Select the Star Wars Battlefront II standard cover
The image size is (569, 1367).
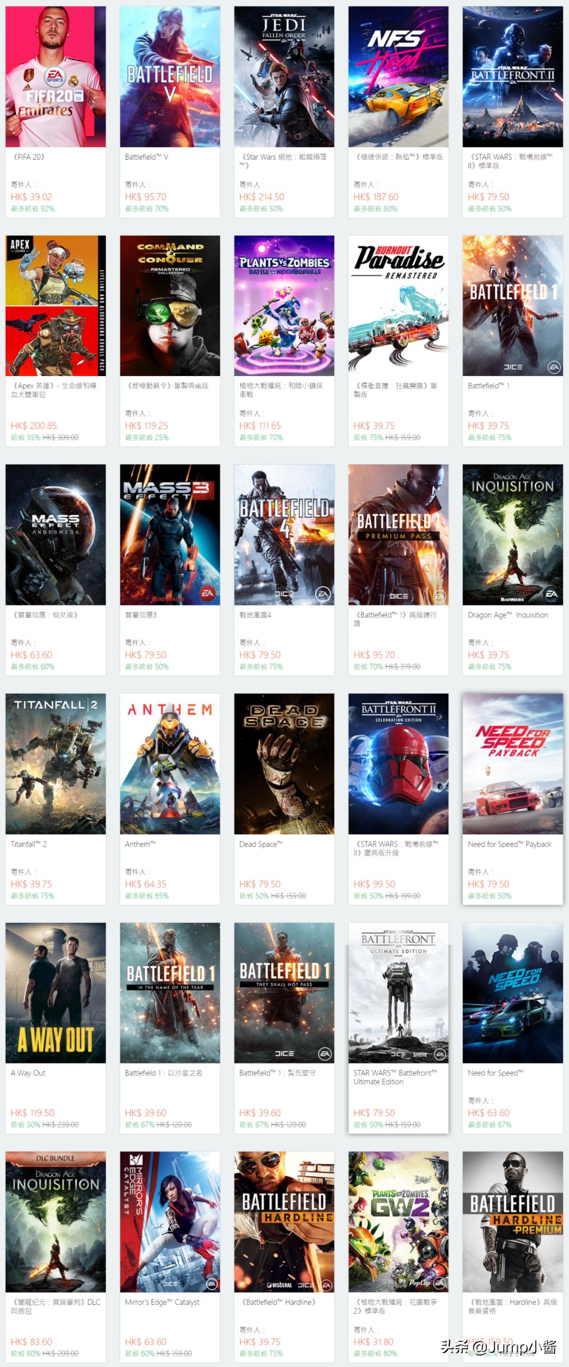point(513,77)
